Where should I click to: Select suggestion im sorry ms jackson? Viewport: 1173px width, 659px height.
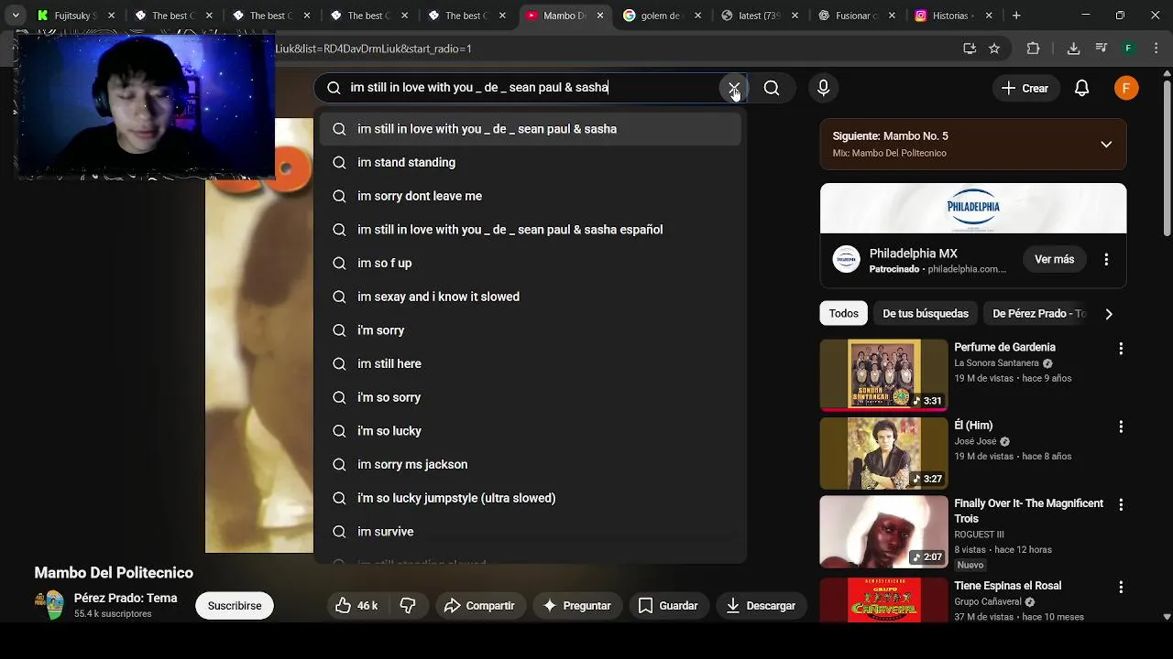[x=531, y=464]
